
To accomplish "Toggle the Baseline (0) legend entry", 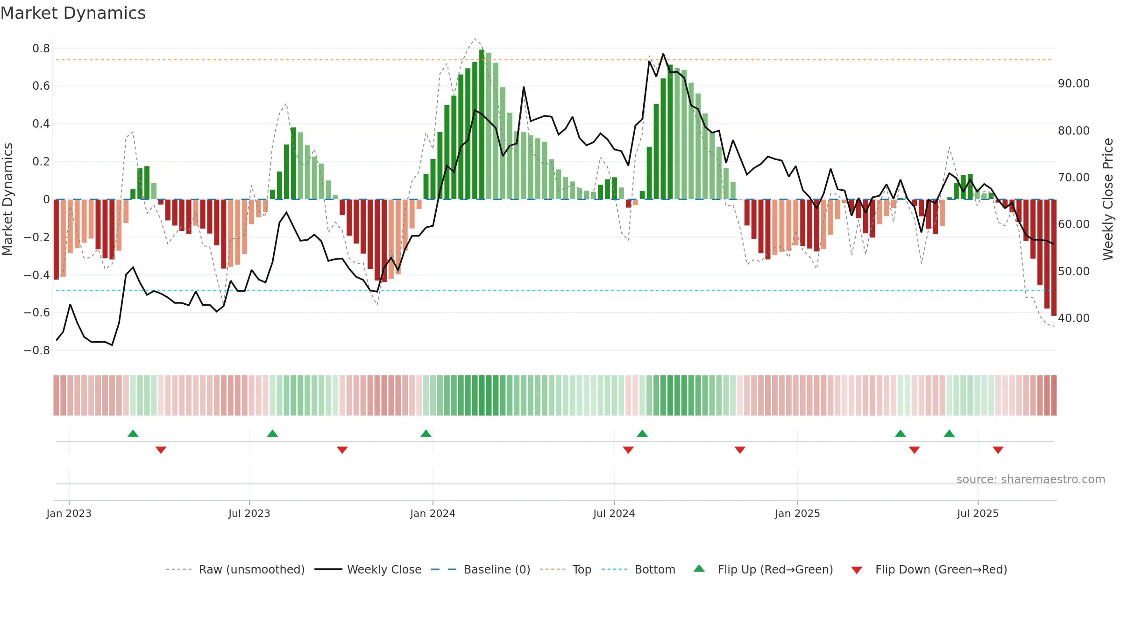I will [x=481, y=569].
